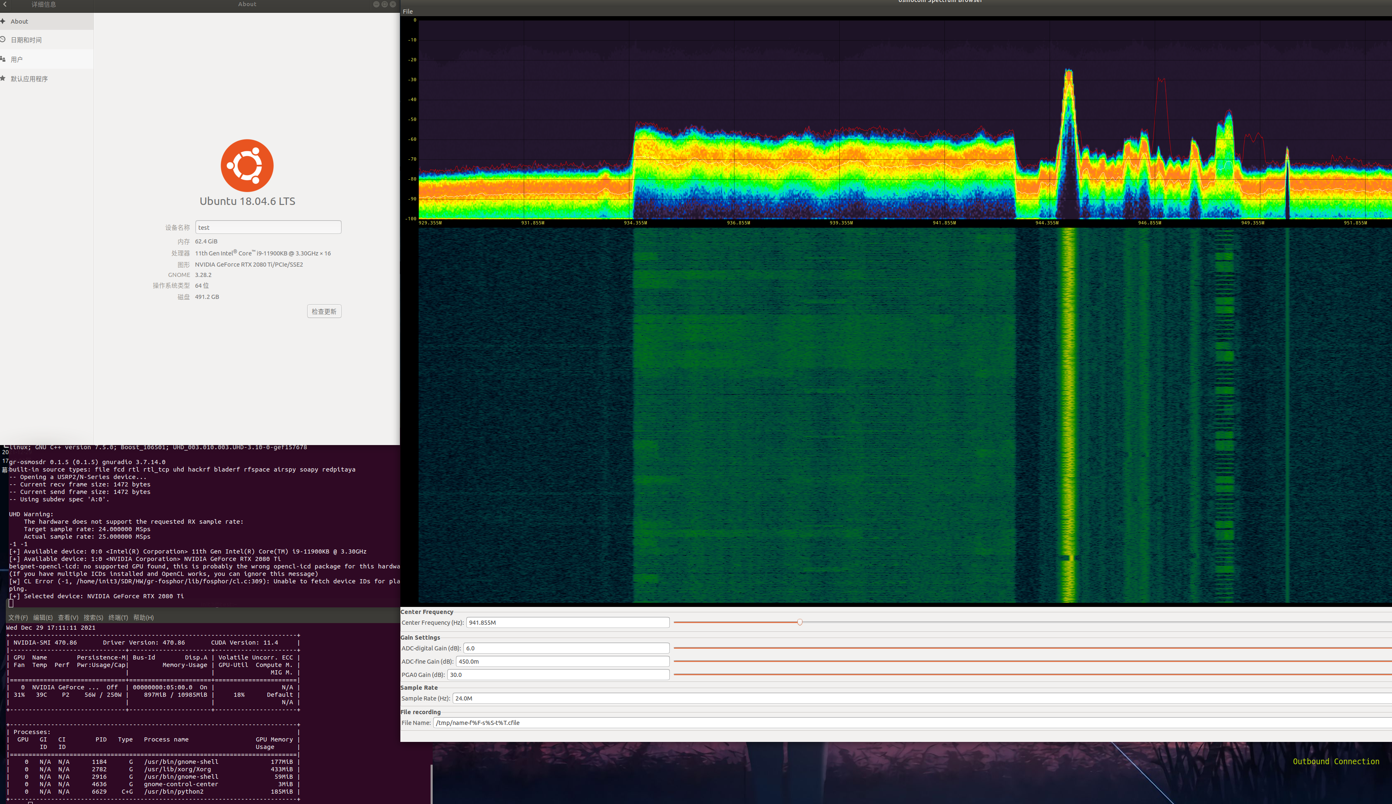Image resolution: width=1392 pixels, height=804 pixels.
Task: Open the terminal 终端(T) menu
Action: click(x=118, y=617)
